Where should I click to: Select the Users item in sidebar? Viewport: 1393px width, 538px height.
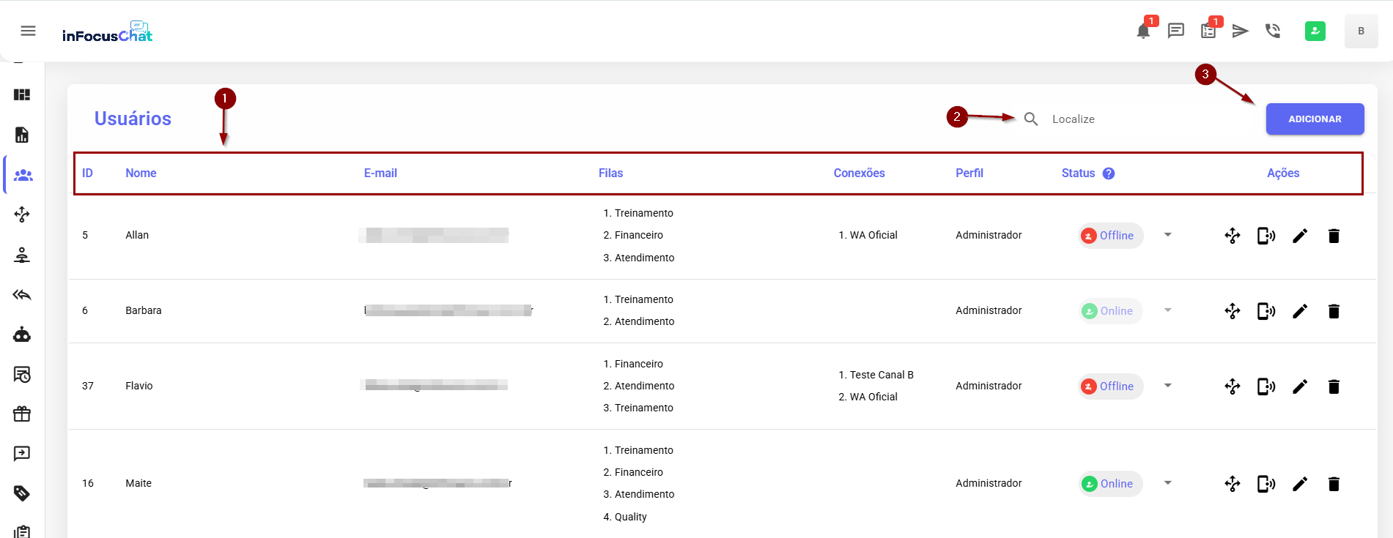coord(23,175)
